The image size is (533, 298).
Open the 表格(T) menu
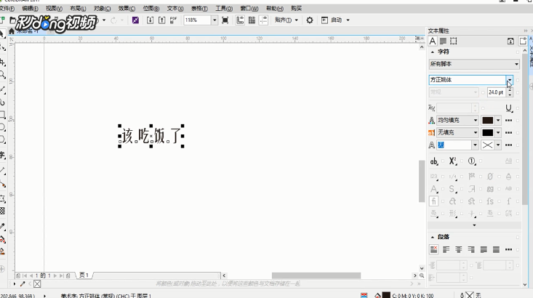click(x=199, y=8)
